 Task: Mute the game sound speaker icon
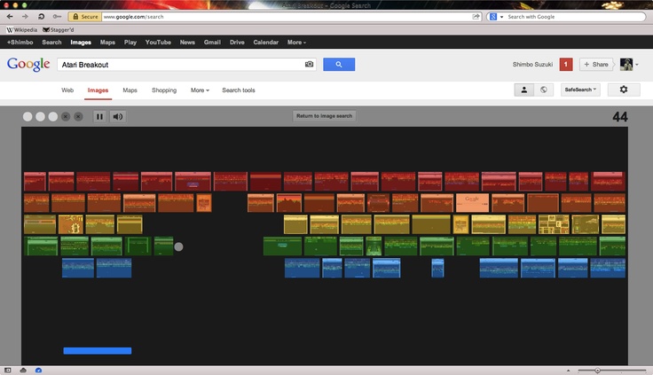click(x=118, y=116)
